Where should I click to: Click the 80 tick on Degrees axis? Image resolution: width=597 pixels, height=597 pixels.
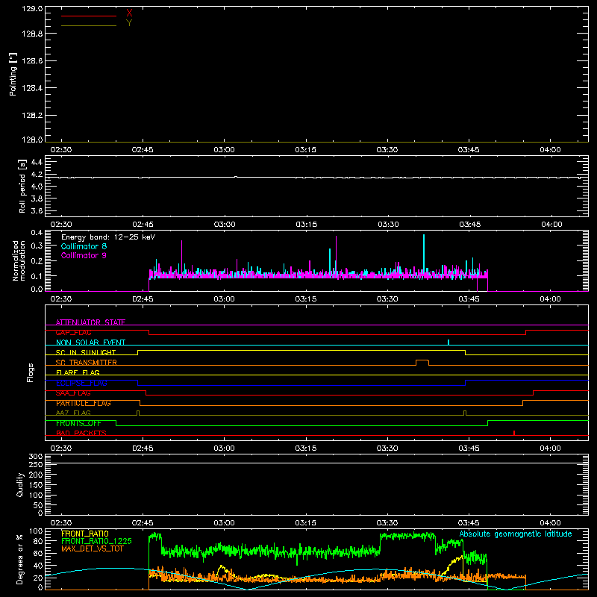coord(38,540)
